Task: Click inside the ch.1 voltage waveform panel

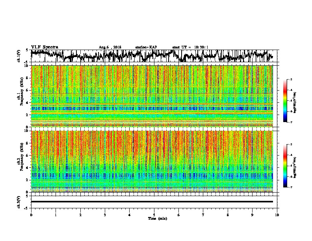Action: tap(154, 56)
